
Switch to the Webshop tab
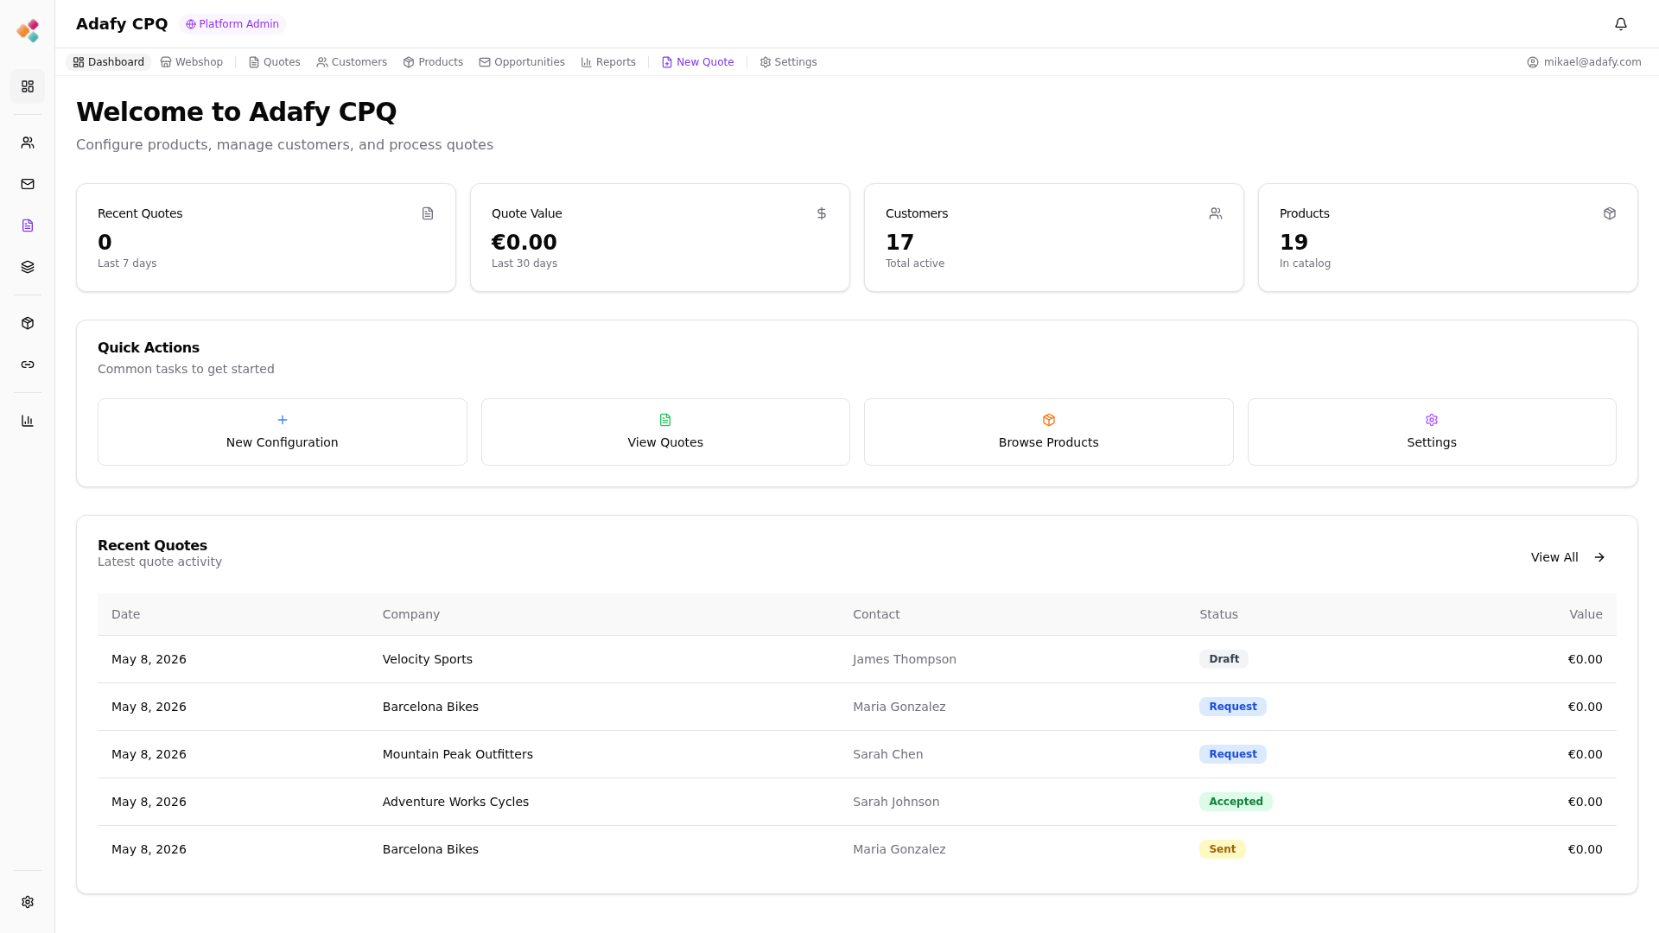click(x=192, y=62)
